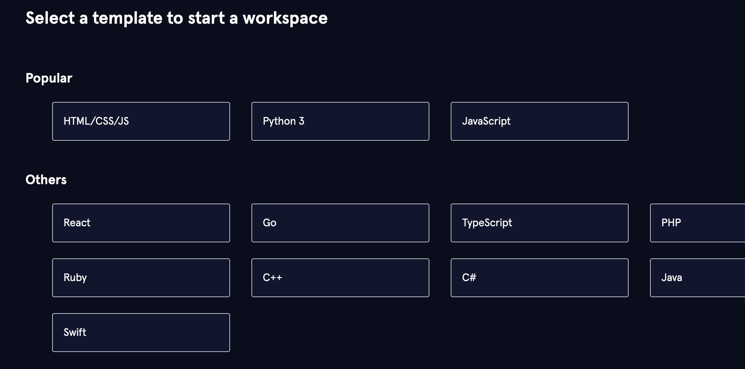The height and width of the screenshot is (369, 745).
Task: Choose the HTML/CSS/JS template
Action: [141, 121]
